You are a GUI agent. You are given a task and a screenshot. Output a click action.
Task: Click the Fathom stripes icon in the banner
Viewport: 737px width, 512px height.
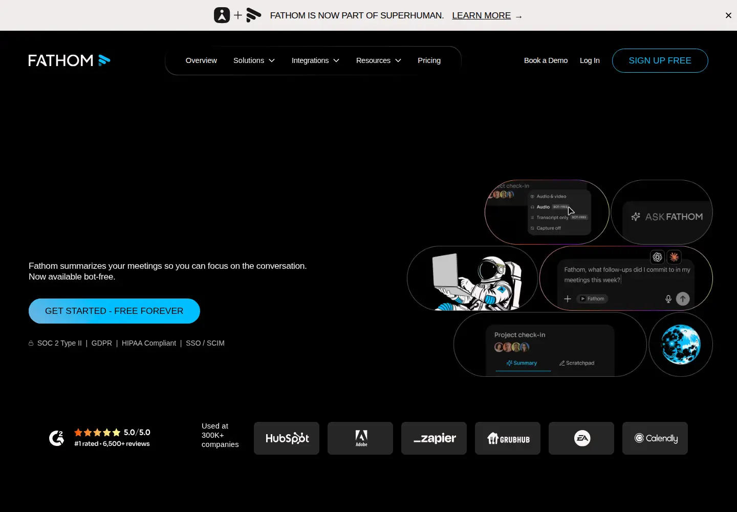[x=253, y=15]
